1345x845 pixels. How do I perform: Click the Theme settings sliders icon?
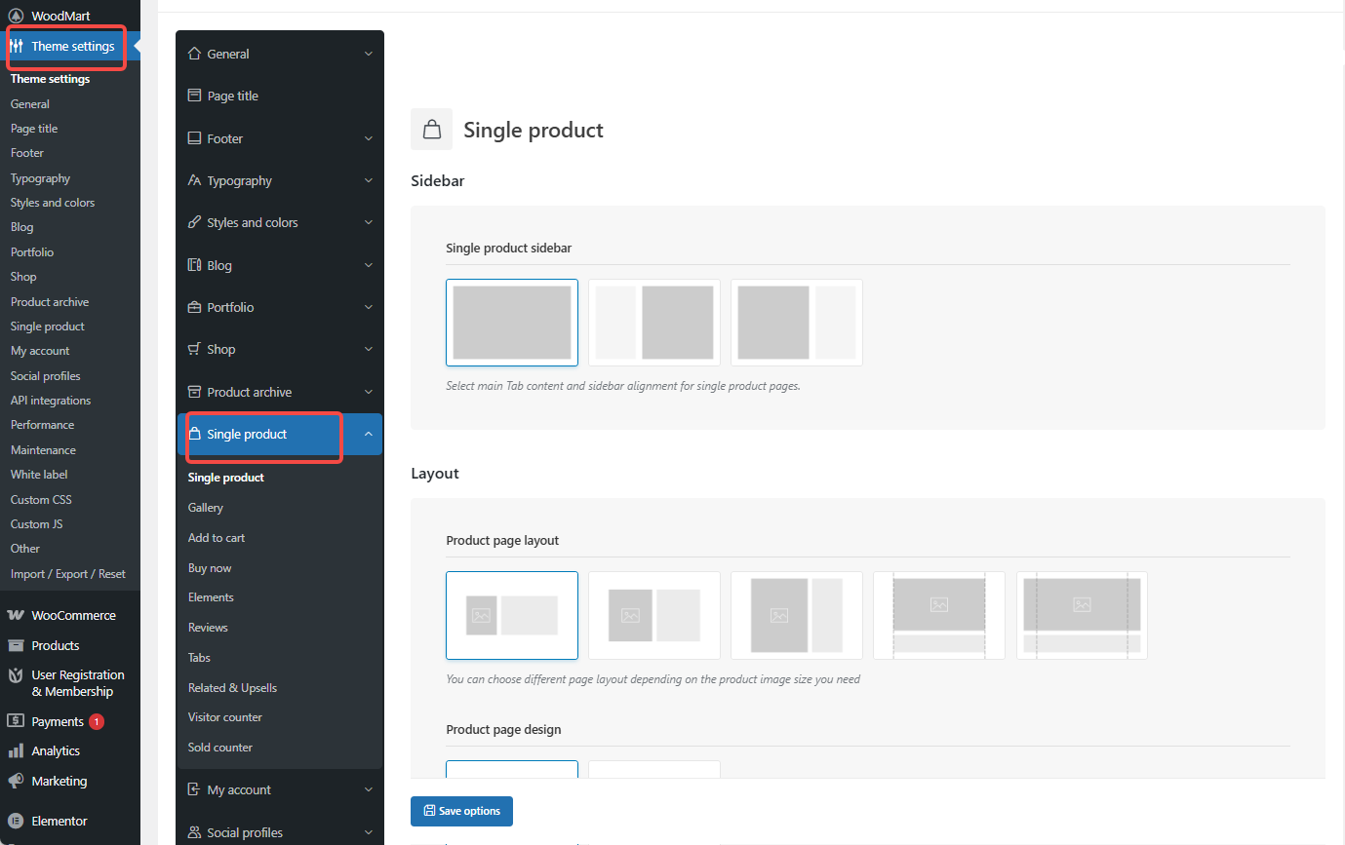click(x=17, y=46)
